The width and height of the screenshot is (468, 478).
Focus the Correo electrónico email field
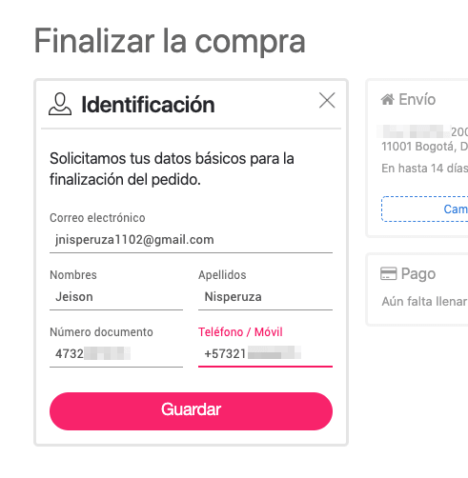click(191, 240)
